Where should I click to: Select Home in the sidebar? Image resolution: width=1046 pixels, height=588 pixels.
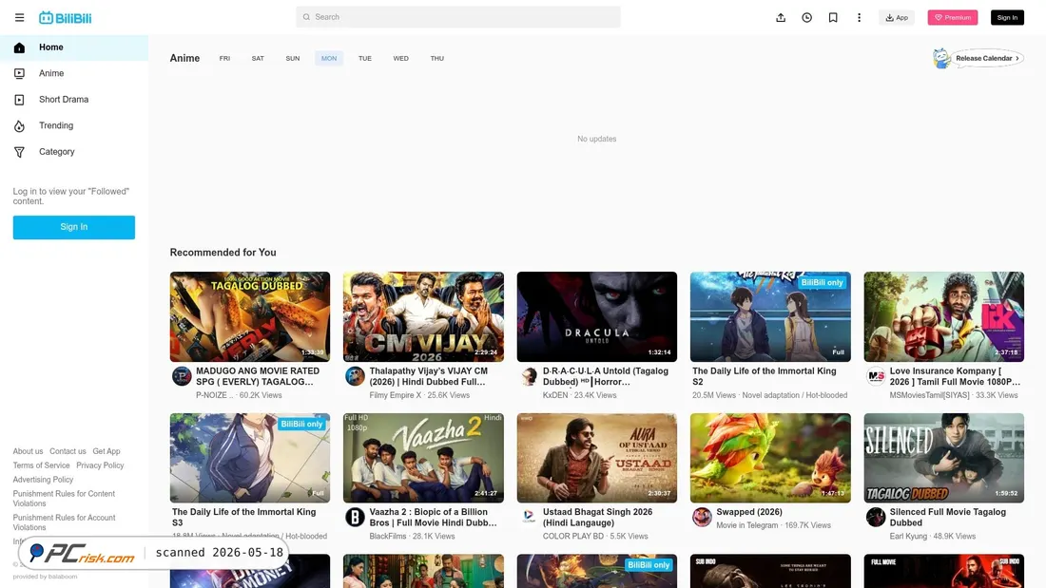pyautogui.click(x=74, y=47)
